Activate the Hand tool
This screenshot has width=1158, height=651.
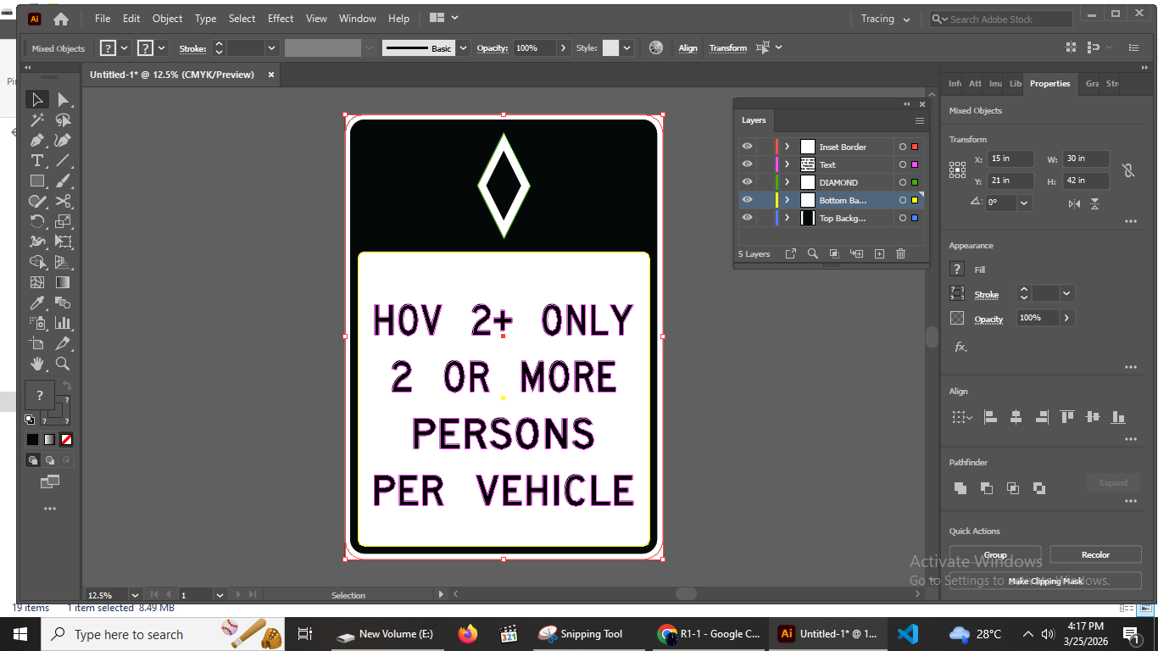(x=37, y=364)
